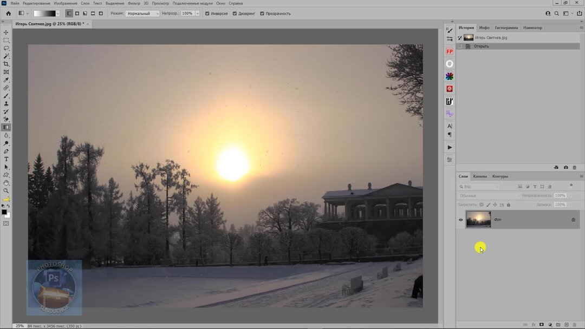Select the Move tool

[x=6, y=32]
